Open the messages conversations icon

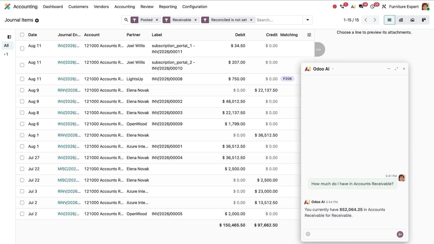point(361,7)
